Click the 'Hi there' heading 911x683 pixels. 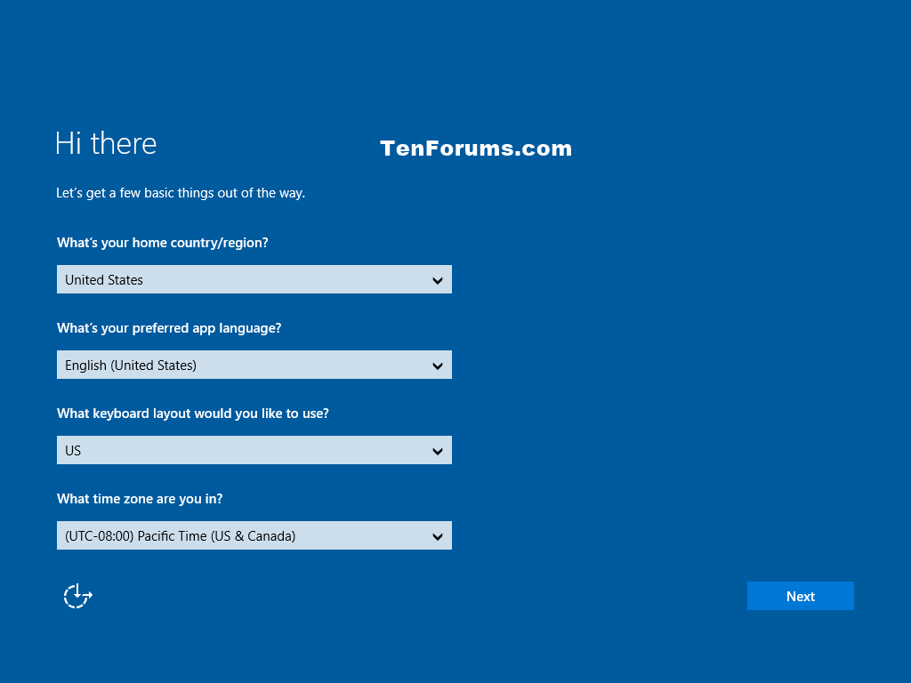click(x=106, y=143)
